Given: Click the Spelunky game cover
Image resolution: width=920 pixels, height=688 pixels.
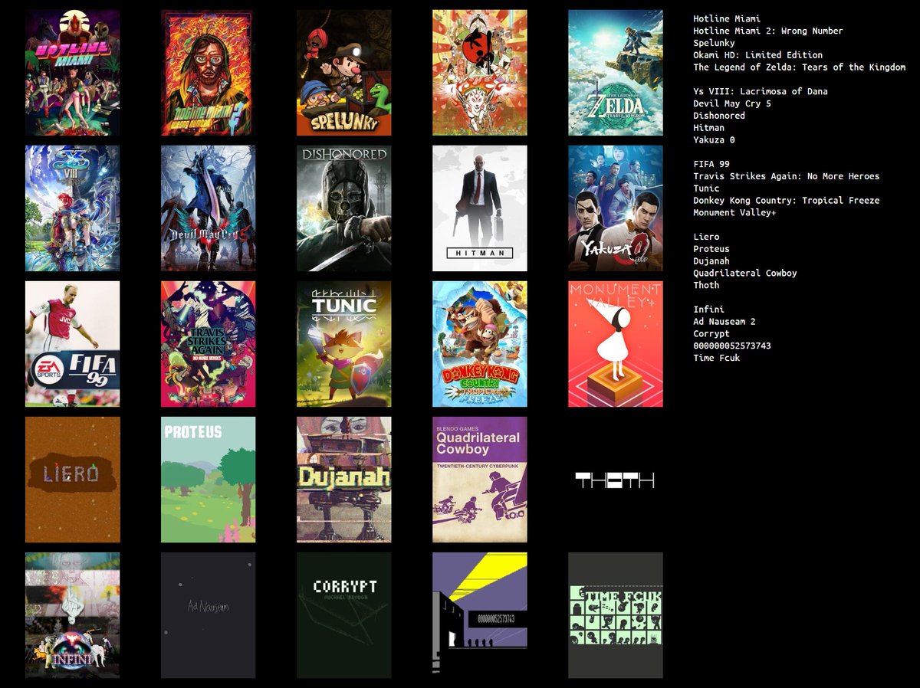Looking at the screenshot, I should tap(343, 73).
